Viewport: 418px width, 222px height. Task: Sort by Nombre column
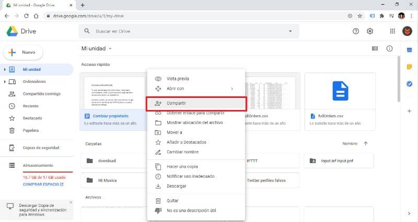tap(350, 143)
